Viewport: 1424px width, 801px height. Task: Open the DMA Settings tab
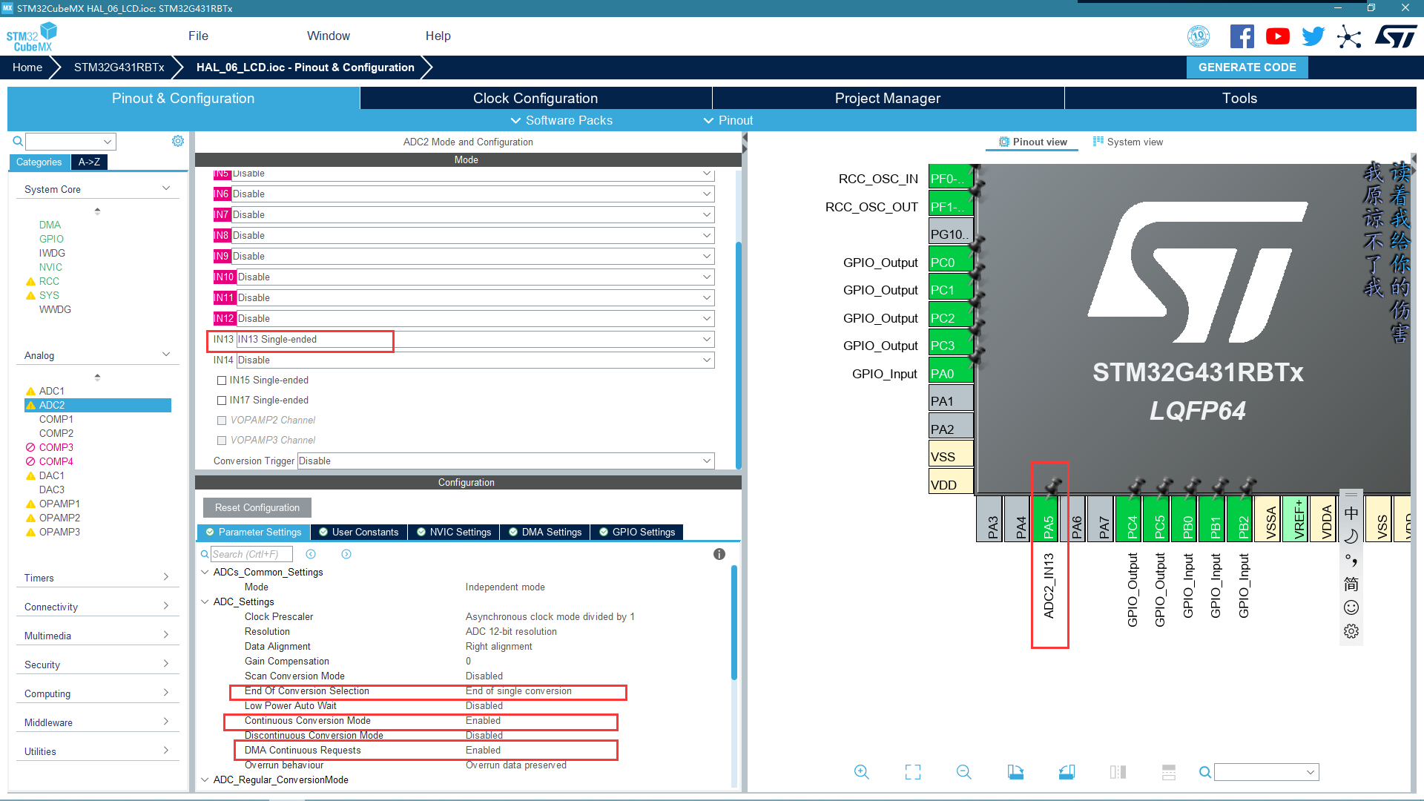click(x=545, y=532)
